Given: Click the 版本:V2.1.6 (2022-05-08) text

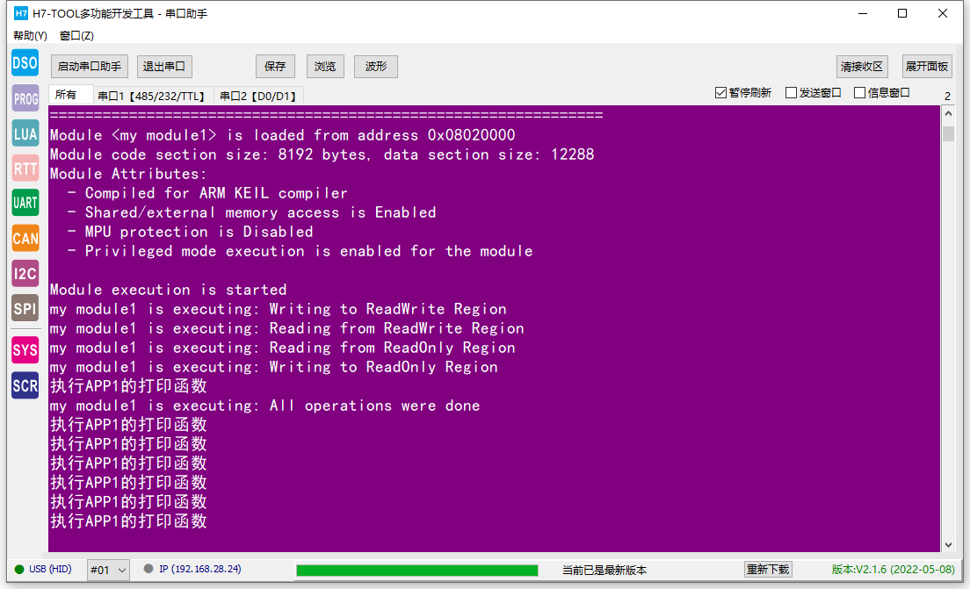Looking at the screenshot, I should tap(893, 569).
